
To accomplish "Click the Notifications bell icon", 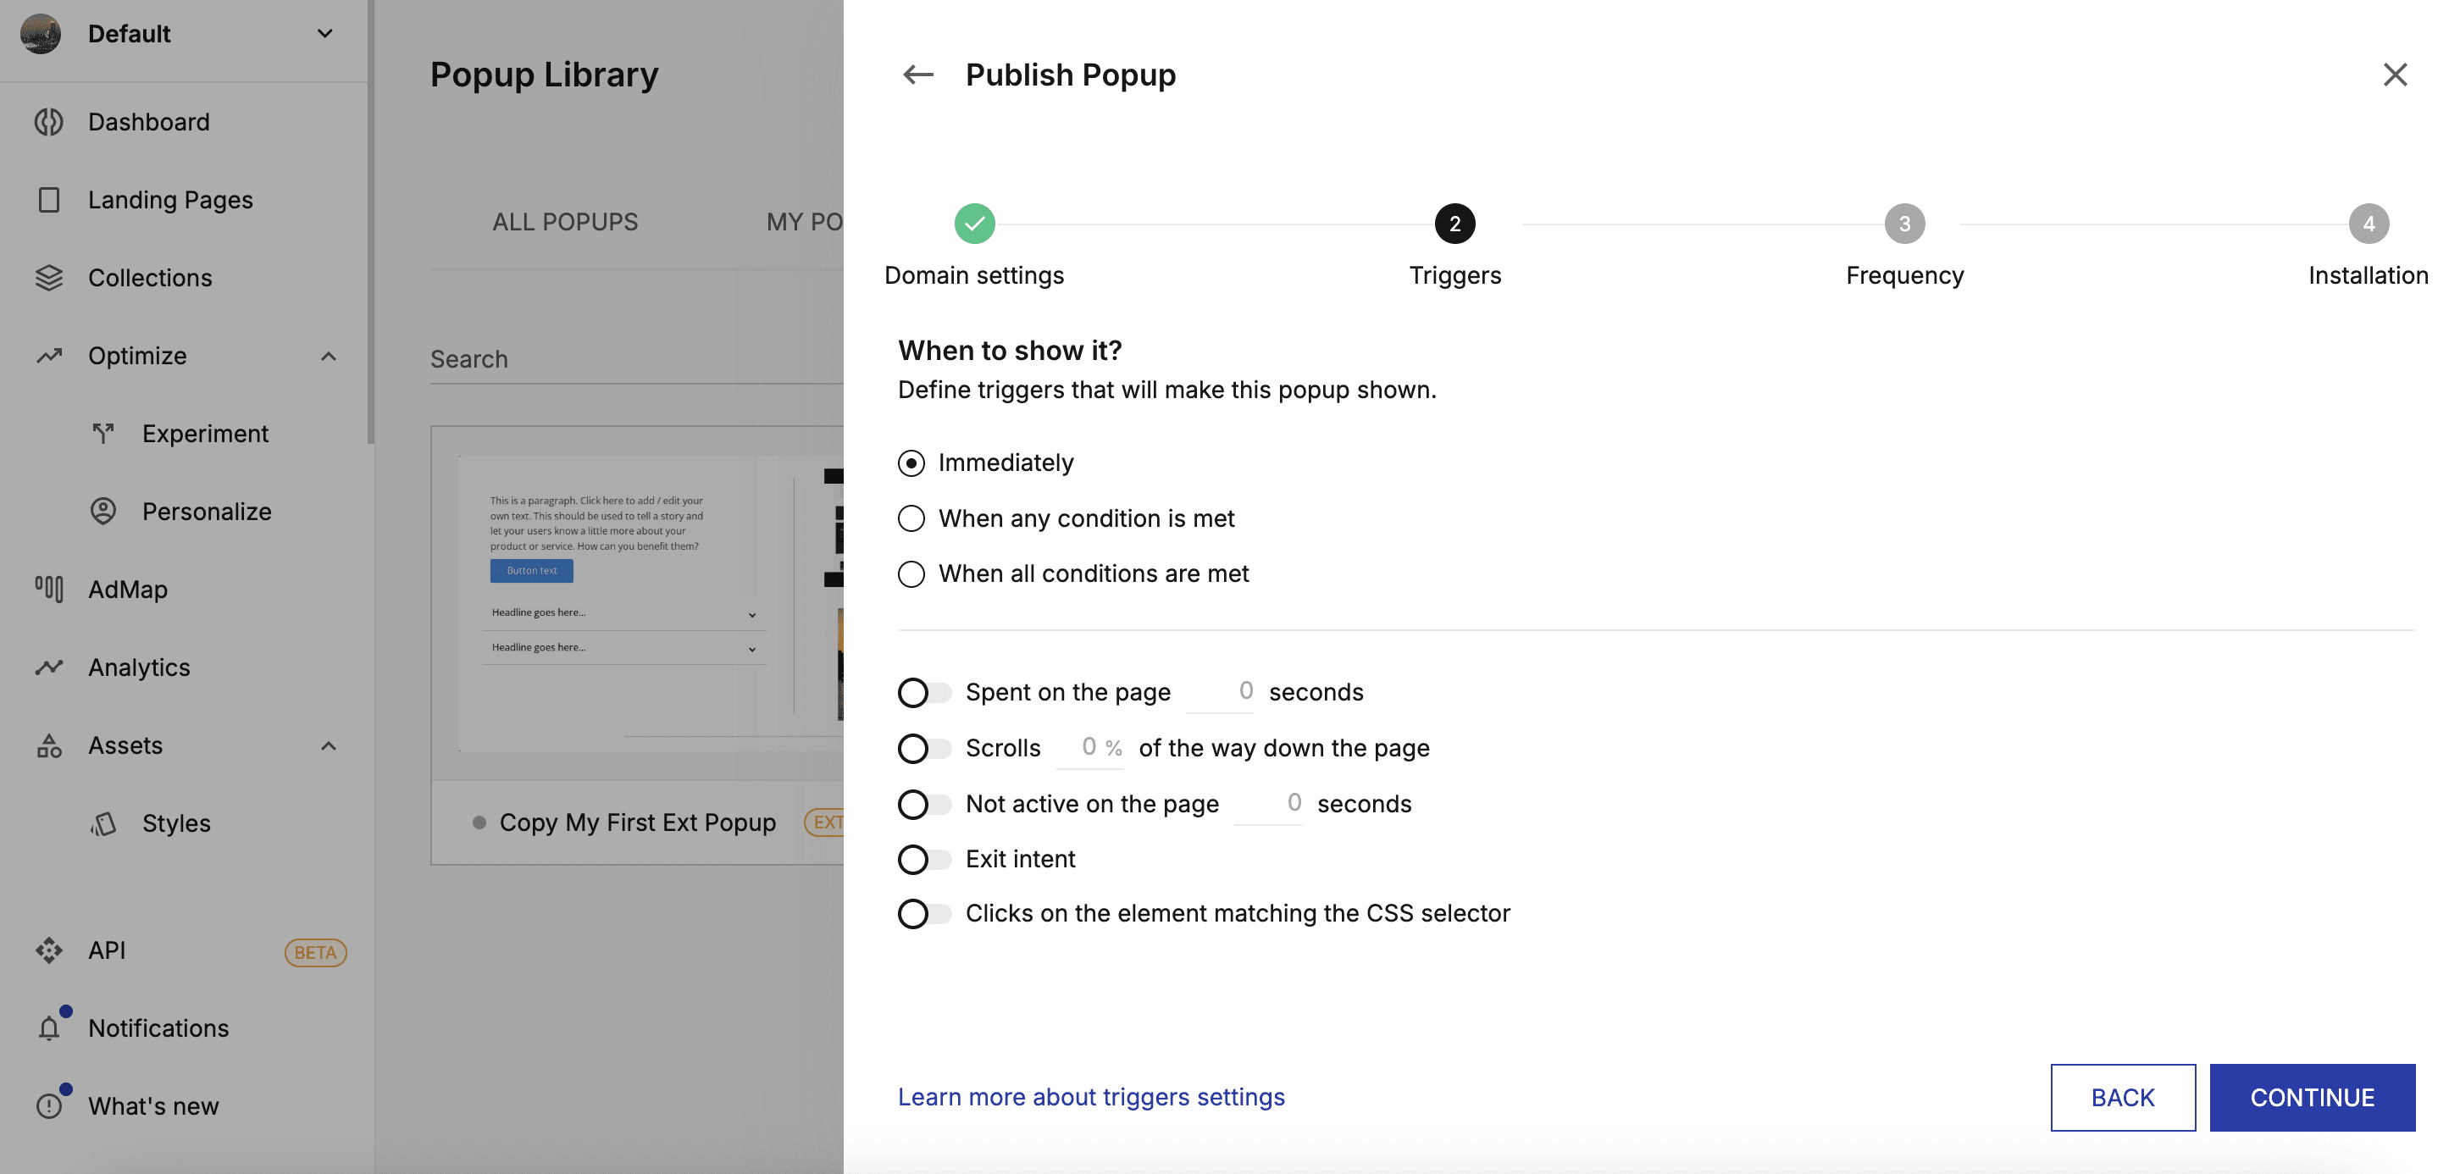I will (x=48, y=1029).
